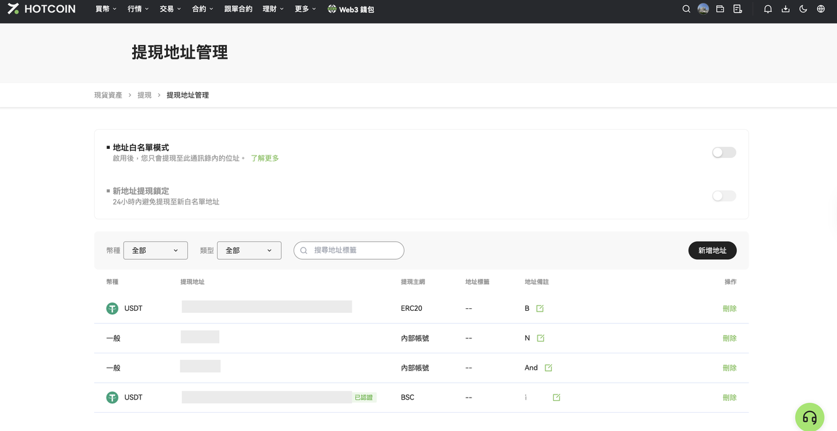Click the download app icon
The height and width of the screenshot is (431, 837).
[785, 9]
